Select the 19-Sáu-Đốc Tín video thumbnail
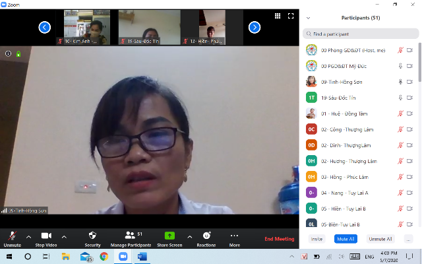This screenshot has width=422, height=264. [150, 28]
